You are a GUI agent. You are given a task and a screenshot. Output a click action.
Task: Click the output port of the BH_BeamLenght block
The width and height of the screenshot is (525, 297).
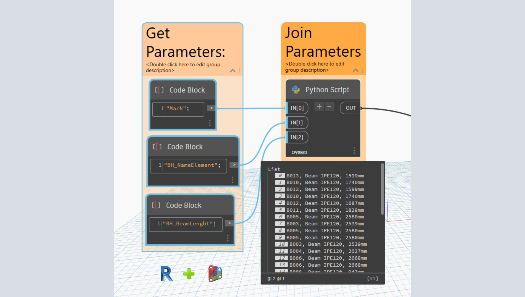229,223
